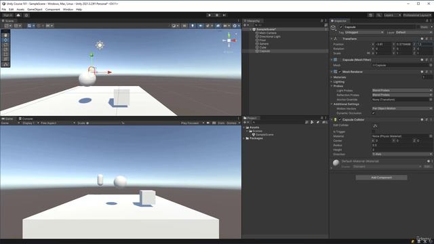Image resolution: width=434 pixels, height=244 pixels.
Task: Open the undo history icon in top bar
Action: (x=371, y=15)
